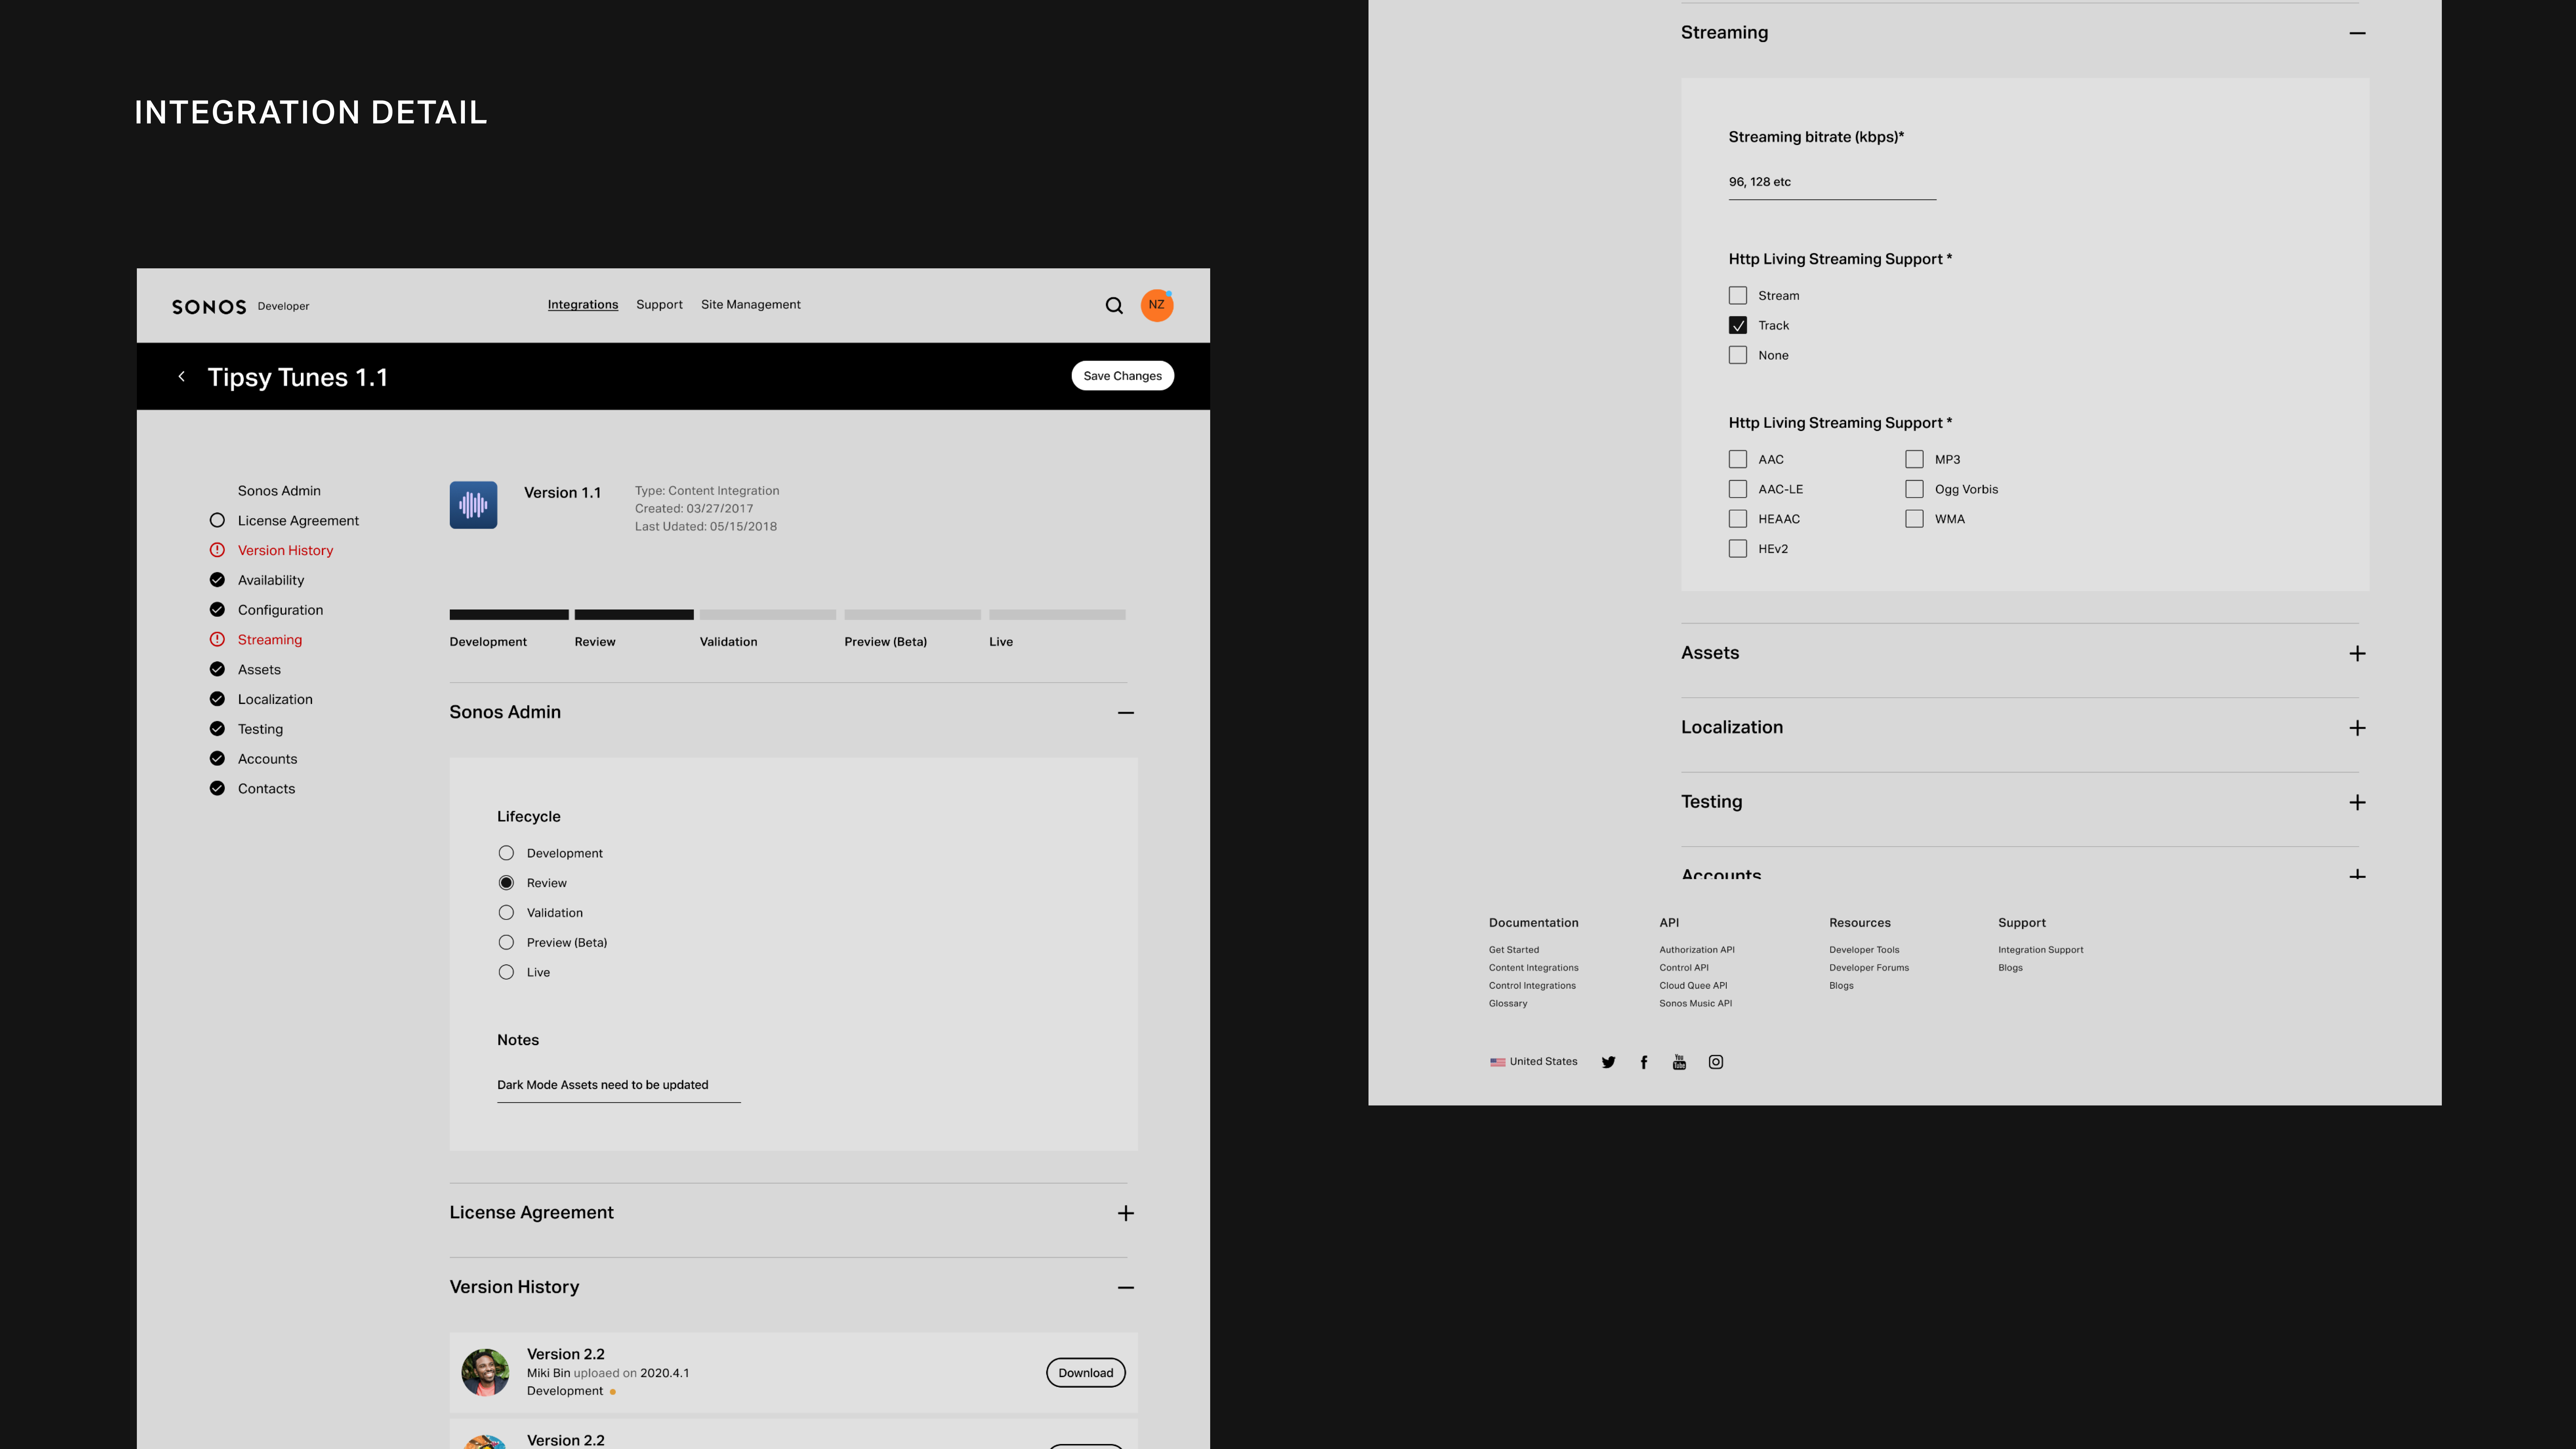The width and height of the screenshot is (2576, 1449).
Task: Open the Twitter footer icon
Action: tap(1608, 1062)
